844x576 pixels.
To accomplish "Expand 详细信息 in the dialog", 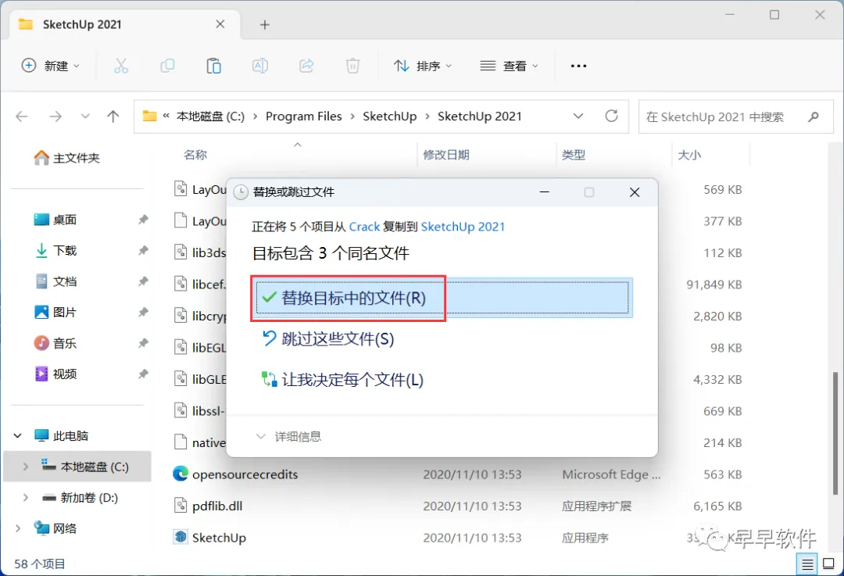I will 289,437.
